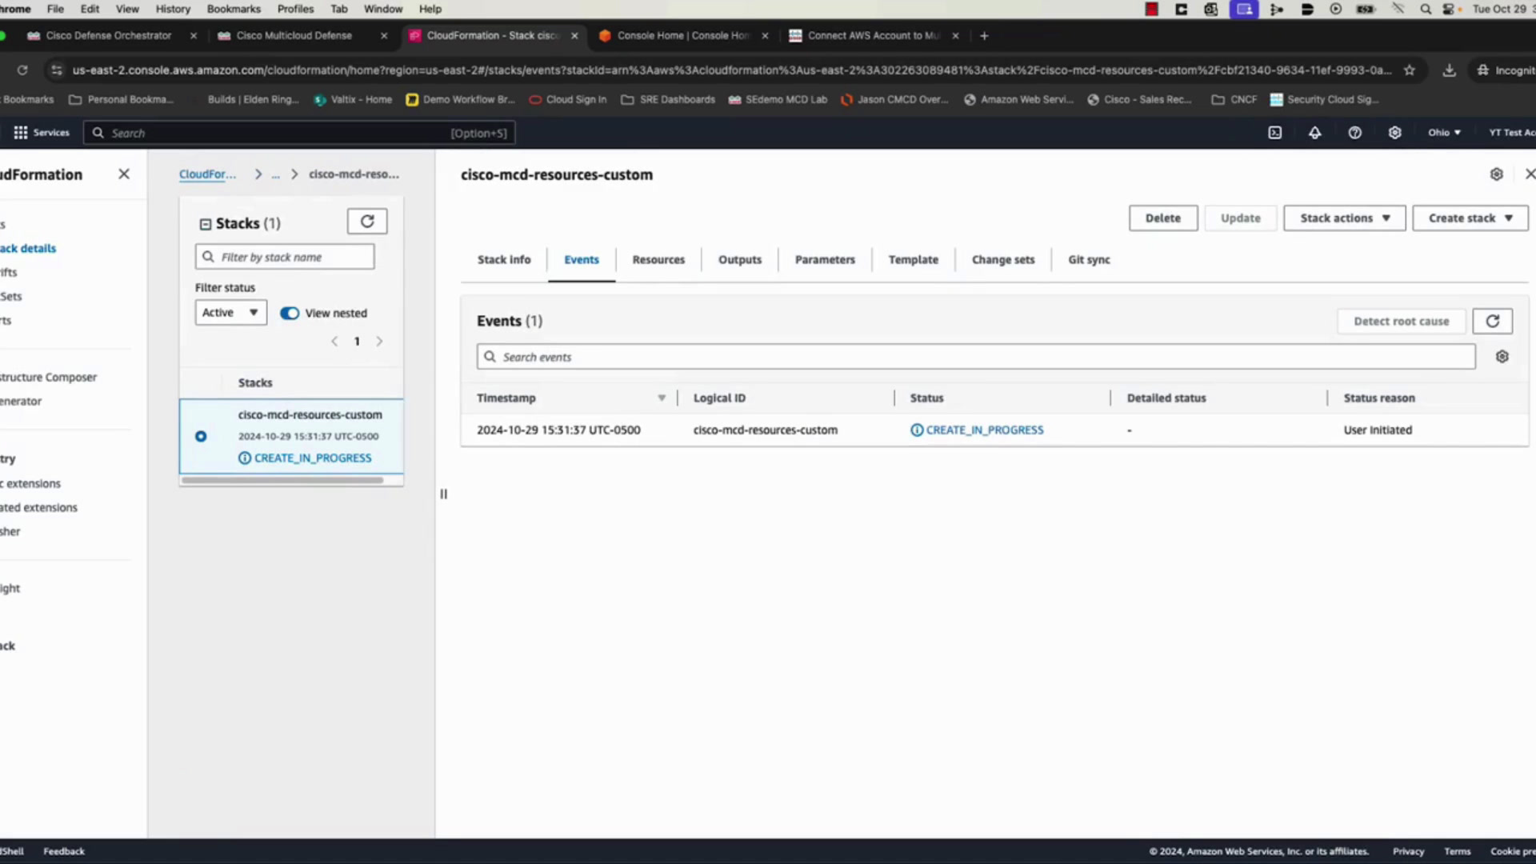
Task: Open CloudShell icon in AWS header
Action: tap(1275, 133)
